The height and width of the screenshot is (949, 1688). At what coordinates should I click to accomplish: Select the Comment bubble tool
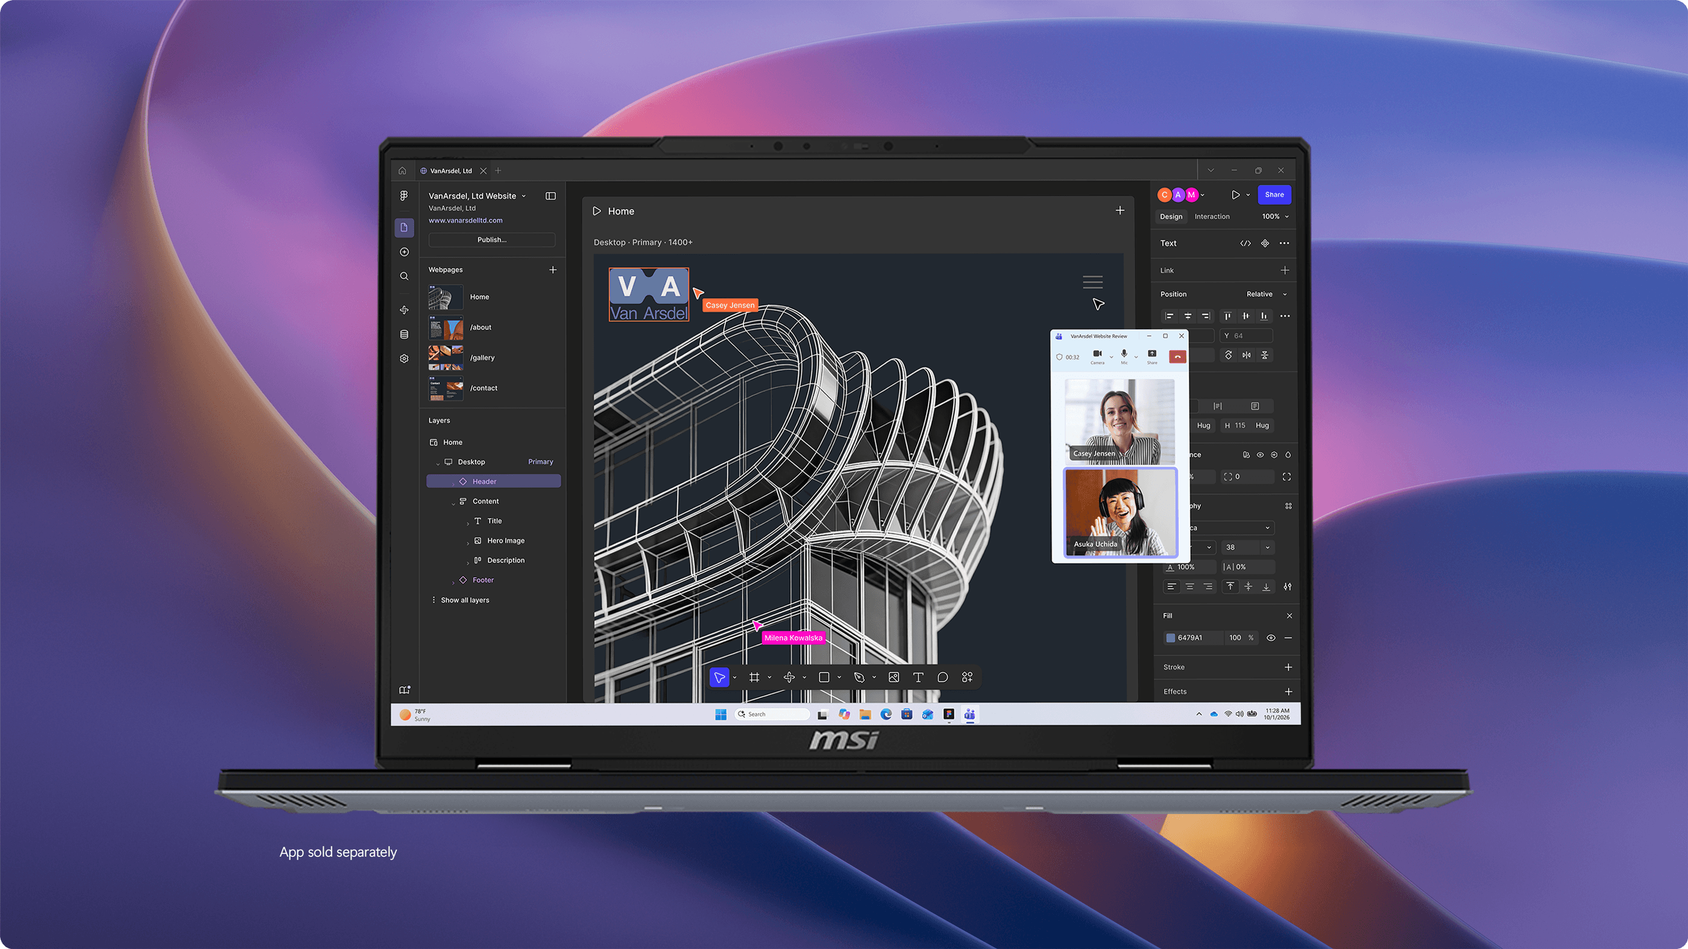[x=943, y=677]
